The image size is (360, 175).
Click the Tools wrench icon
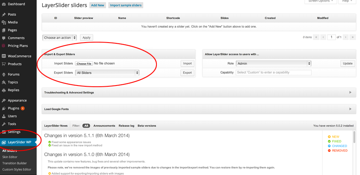coord(4,124)
